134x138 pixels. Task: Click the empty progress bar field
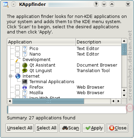click(67, 110)
